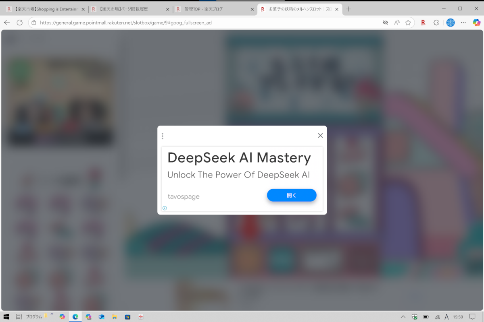Open the ad's three-dot options menu
Viewport: 484px width, 322px height.
(x=163, y=136)
